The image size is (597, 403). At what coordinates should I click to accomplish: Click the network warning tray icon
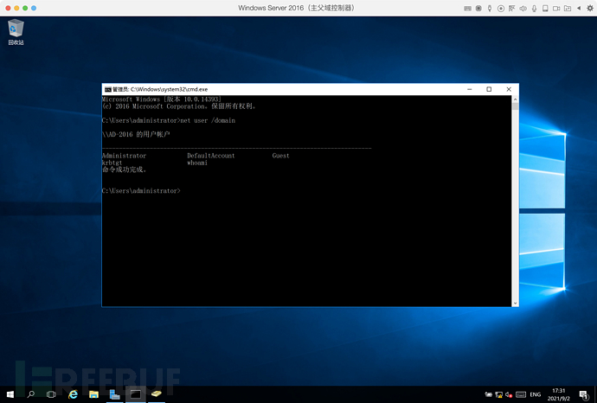[x=498, y=394]
